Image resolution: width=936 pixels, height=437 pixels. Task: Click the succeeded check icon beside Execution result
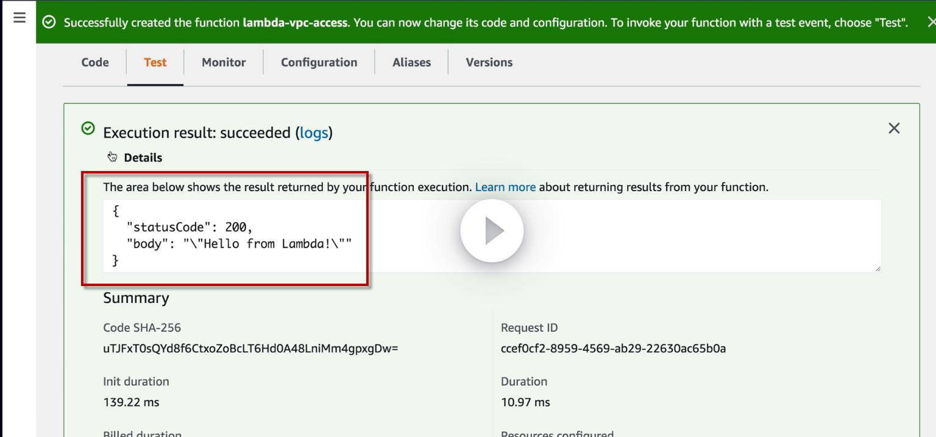coord(88,128)
